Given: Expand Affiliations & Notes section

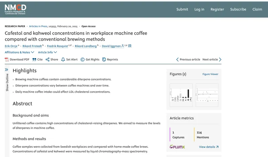Looking at the screenshot, I should tap(19, 52).
